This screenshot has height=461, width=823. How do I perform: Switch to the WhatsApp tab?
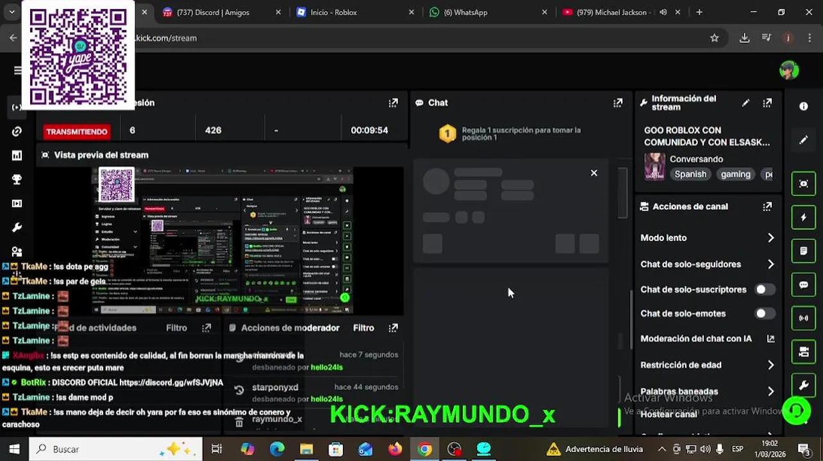click(x=487, y=12)
